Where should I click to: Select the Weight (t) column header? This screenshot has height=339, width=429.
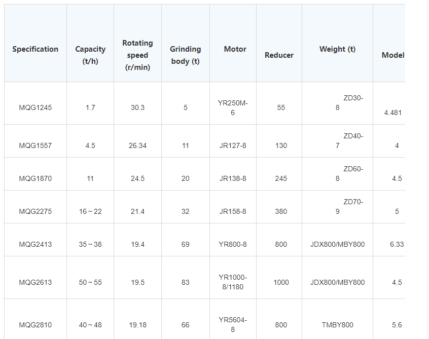337,49
